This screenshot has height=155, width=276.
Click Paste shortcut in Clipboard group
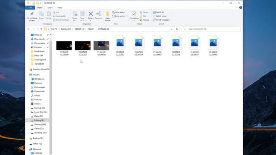coord(61,20)
